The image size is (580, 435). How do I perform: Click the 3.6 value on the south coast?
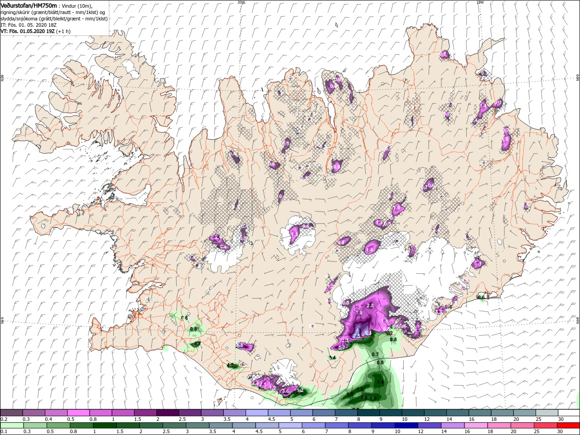click(x=285, y=391)
